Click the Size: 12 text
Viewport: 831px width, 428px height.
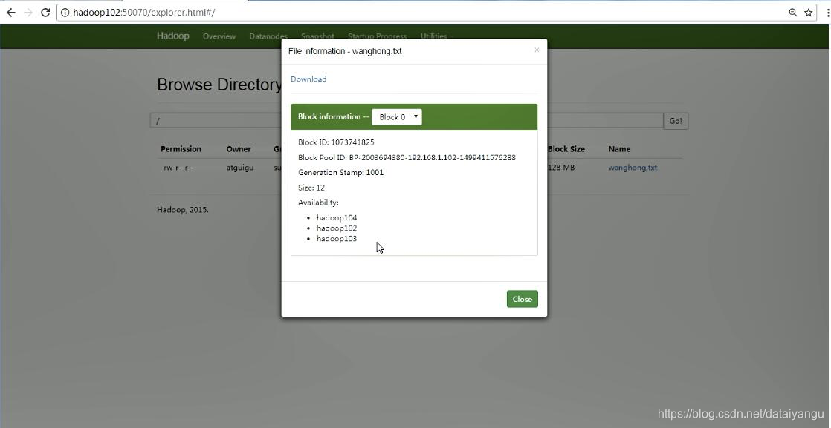click(311, 188)
